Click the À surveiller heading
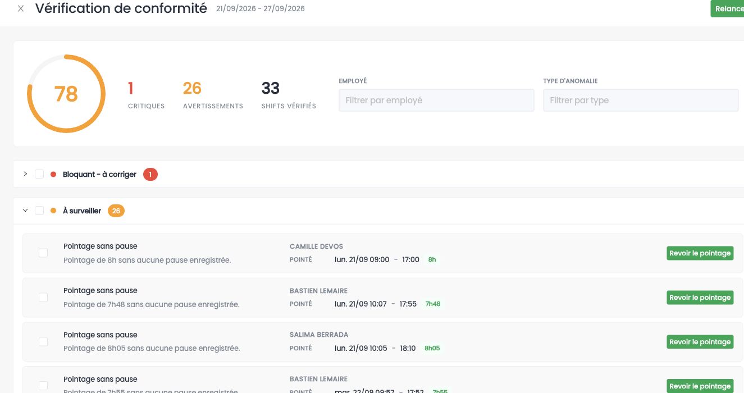 (x=82, y=211)
